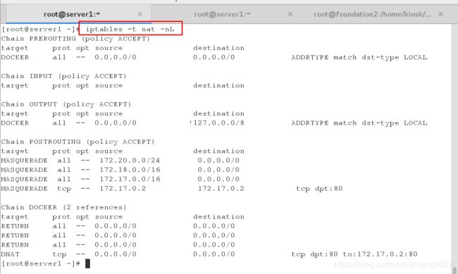
Task: Close the root@foundation2 tab
Action: (441, 14)
